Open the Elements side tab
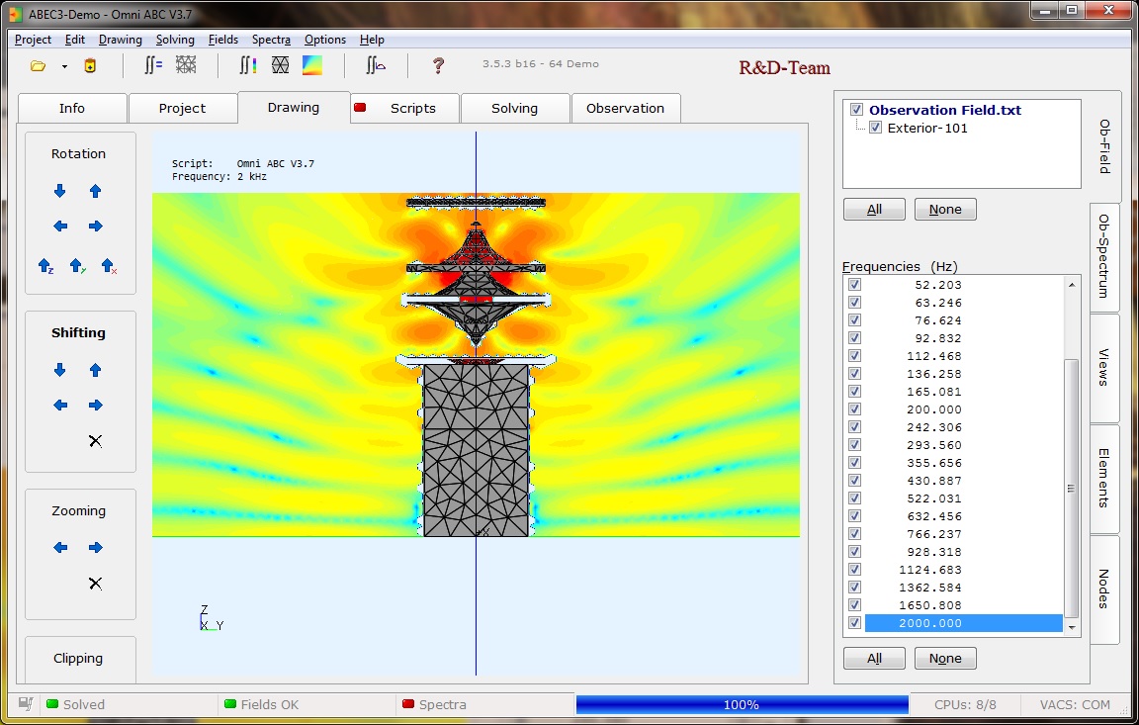Image resolution: width=1139 pixels, height=725 pixels. pos(1104,478)
